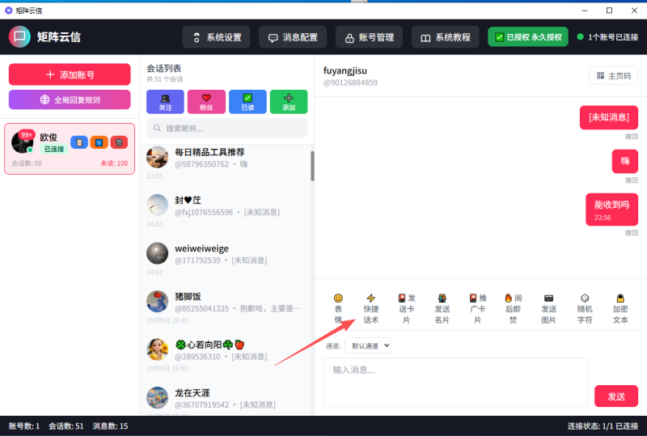
Task: Click the [未知消息] chat bubble
Action: click(609, 117)
